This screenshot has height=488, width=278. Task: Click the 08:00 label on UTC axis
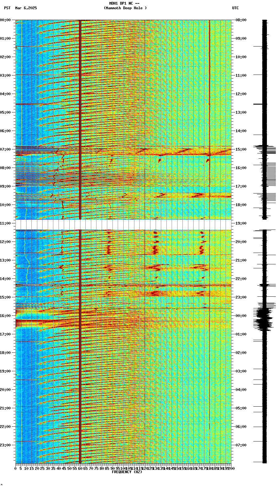tap(241, 20)
